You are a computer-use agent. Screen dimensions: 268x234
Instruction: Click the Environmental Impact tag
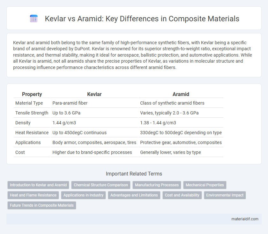pyautogui.click(x=225, y=195)
